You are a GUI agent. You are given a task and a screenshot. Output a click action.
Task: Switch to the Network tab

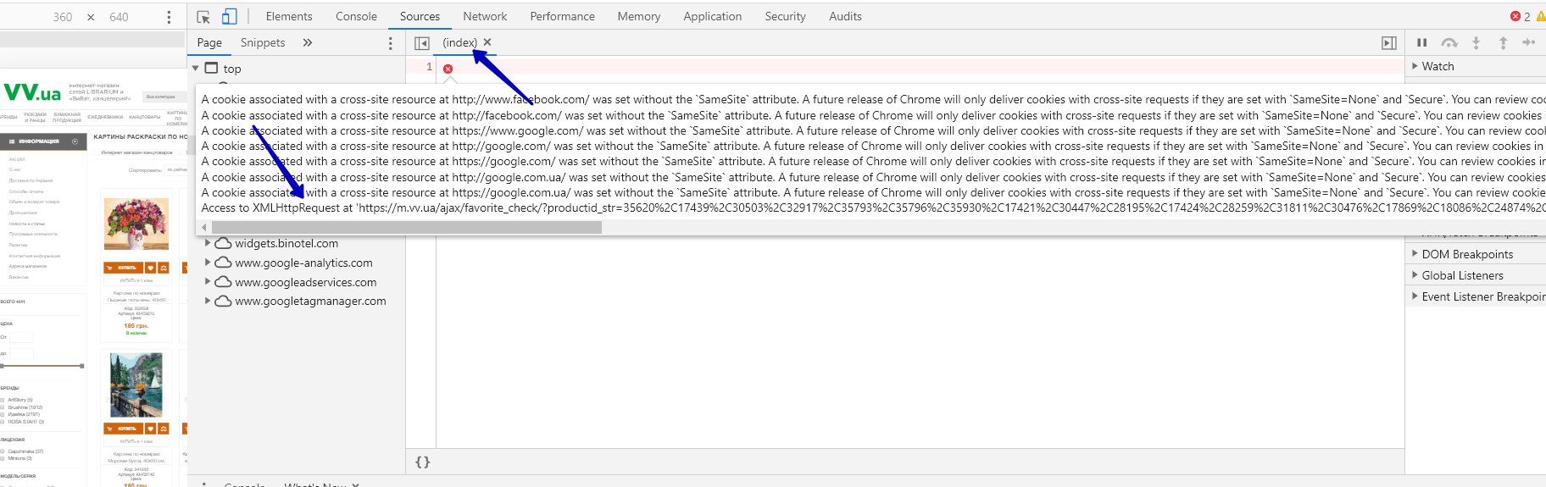[x=485, y=16]
